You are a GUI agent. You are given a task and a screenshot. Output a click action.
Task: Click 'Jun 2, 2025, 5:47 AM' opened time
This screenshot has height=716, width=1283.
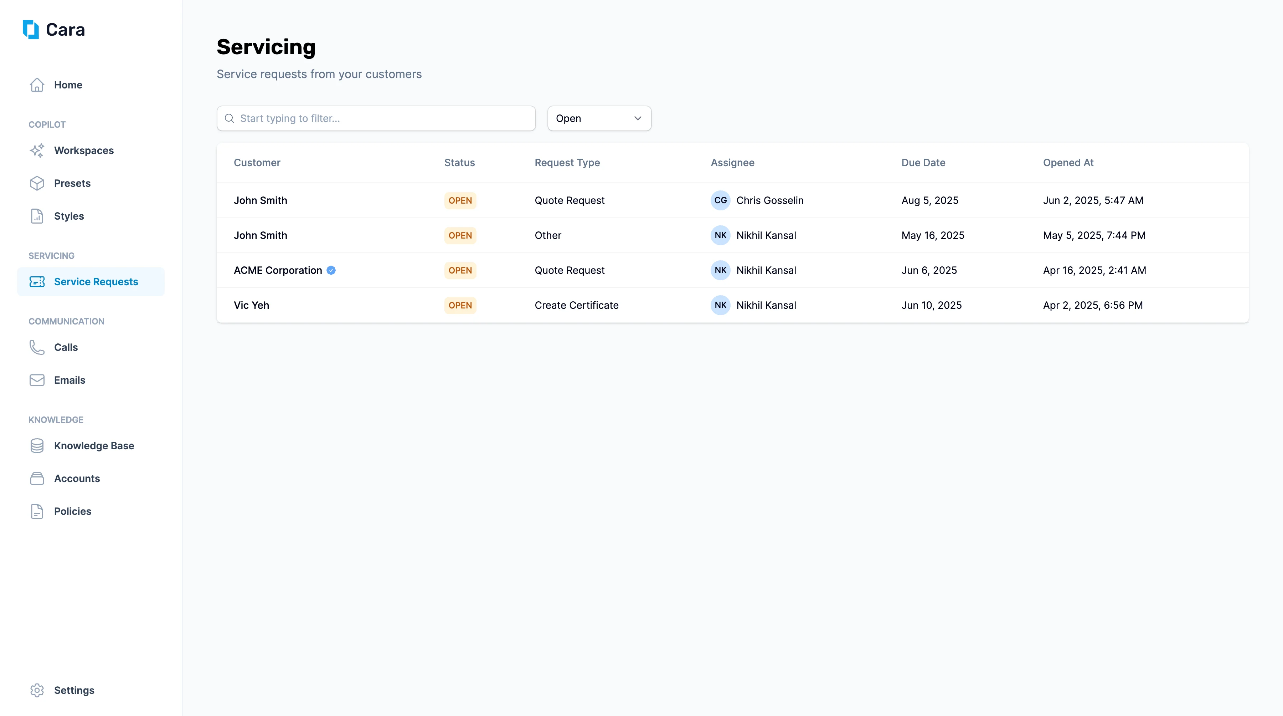click(1093, 200)
